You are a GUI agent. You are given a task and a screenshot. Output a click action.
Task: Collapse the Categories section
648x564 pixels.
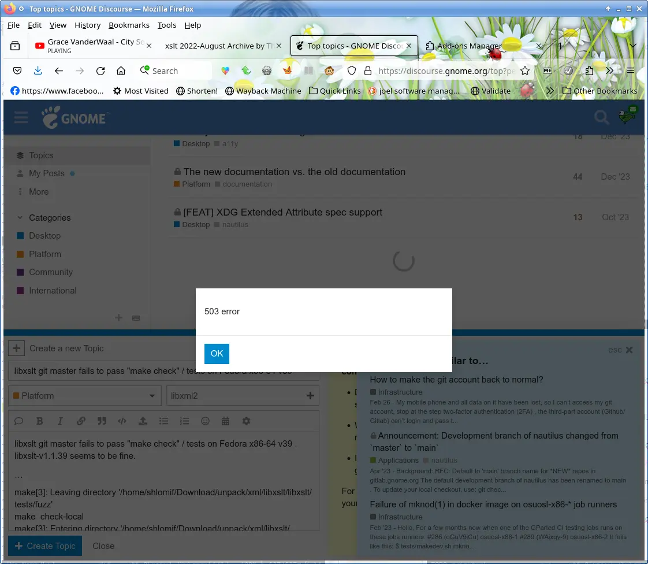tap(43, 218)
